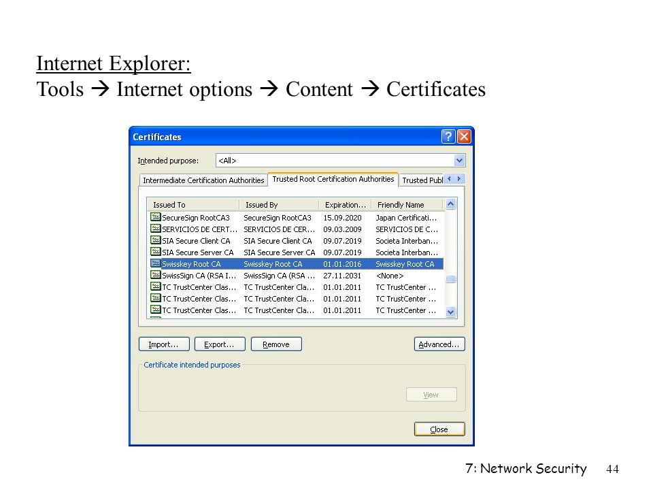Select the SecureSign RootCA3 name in Issued To

pos(196,218)
